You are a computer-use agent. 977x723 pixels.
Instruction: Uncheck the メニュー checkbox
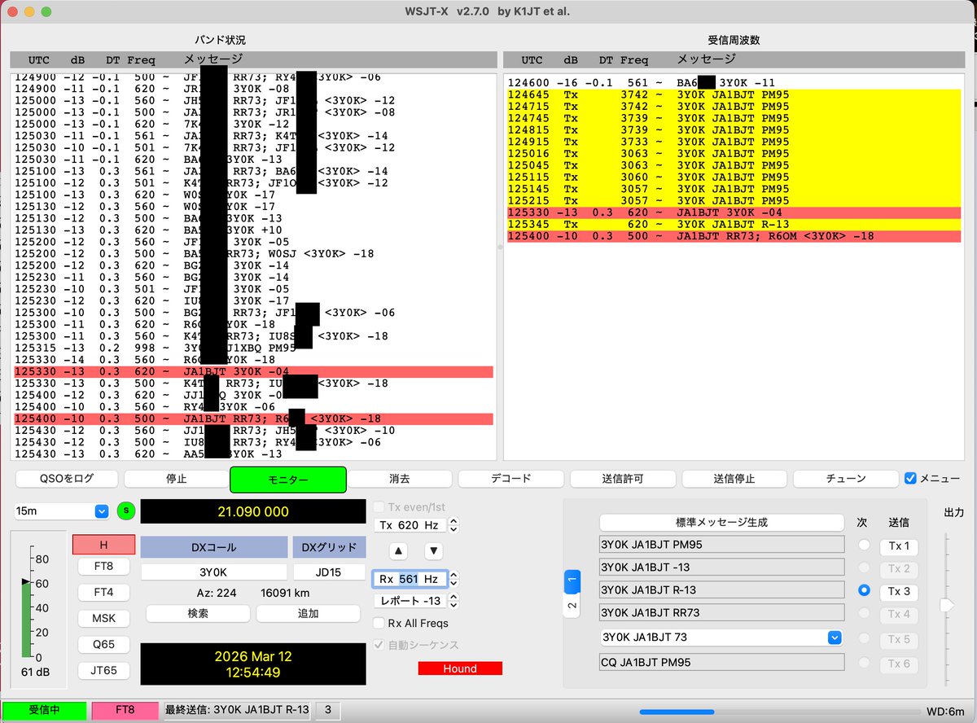(910, 479)
